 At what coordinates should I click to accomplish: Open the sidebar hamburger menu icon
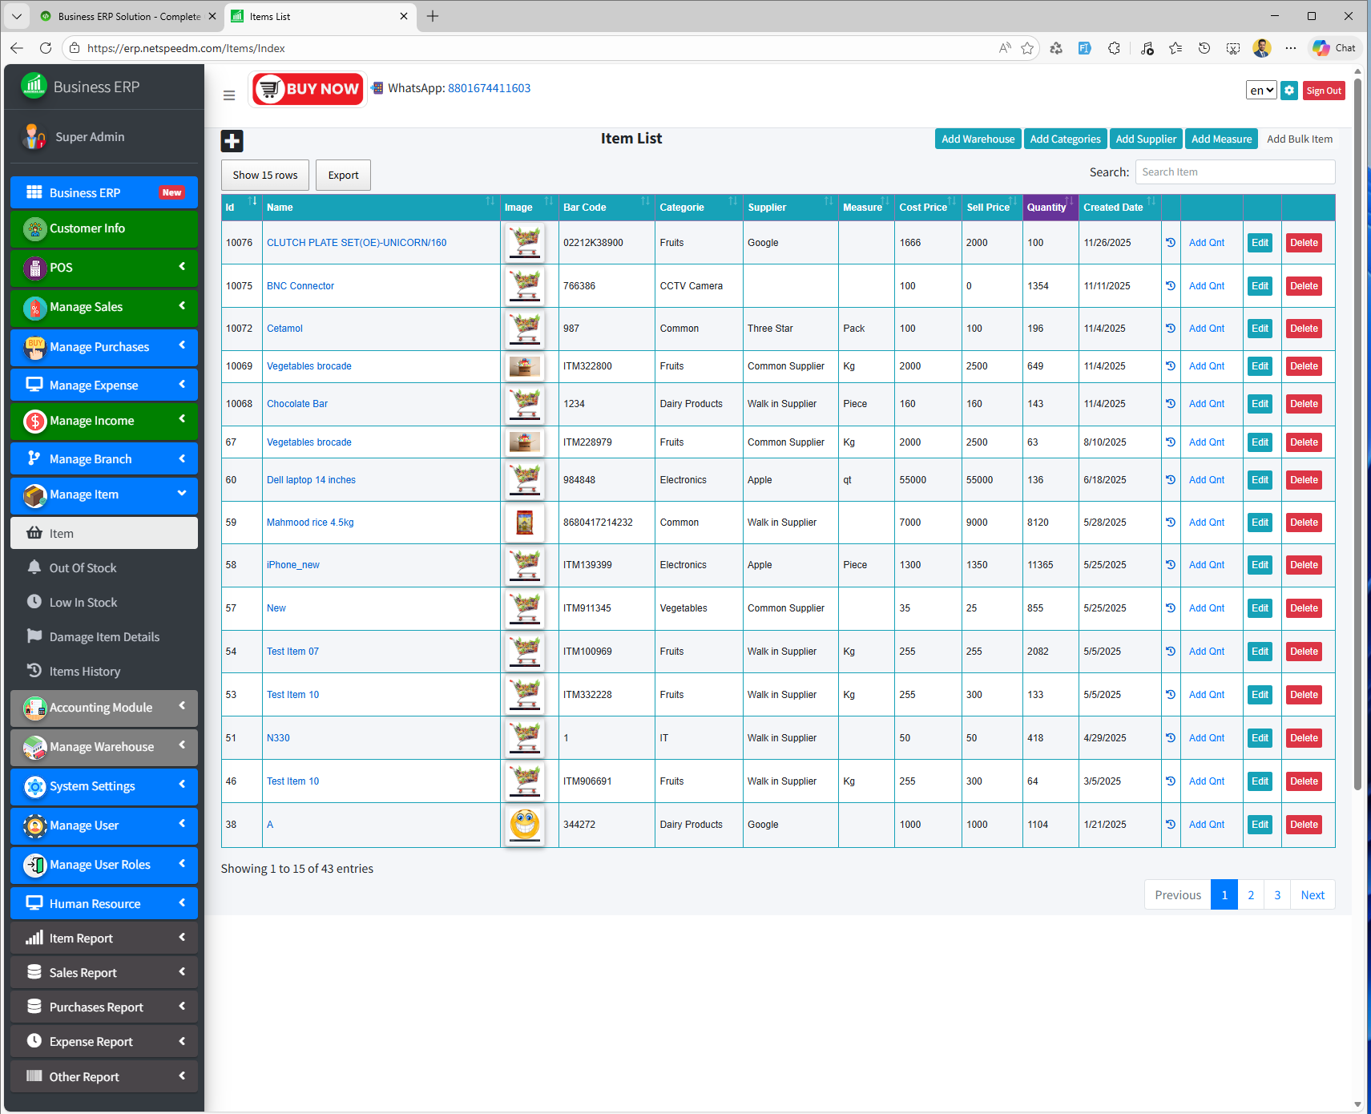pos(229,95)
